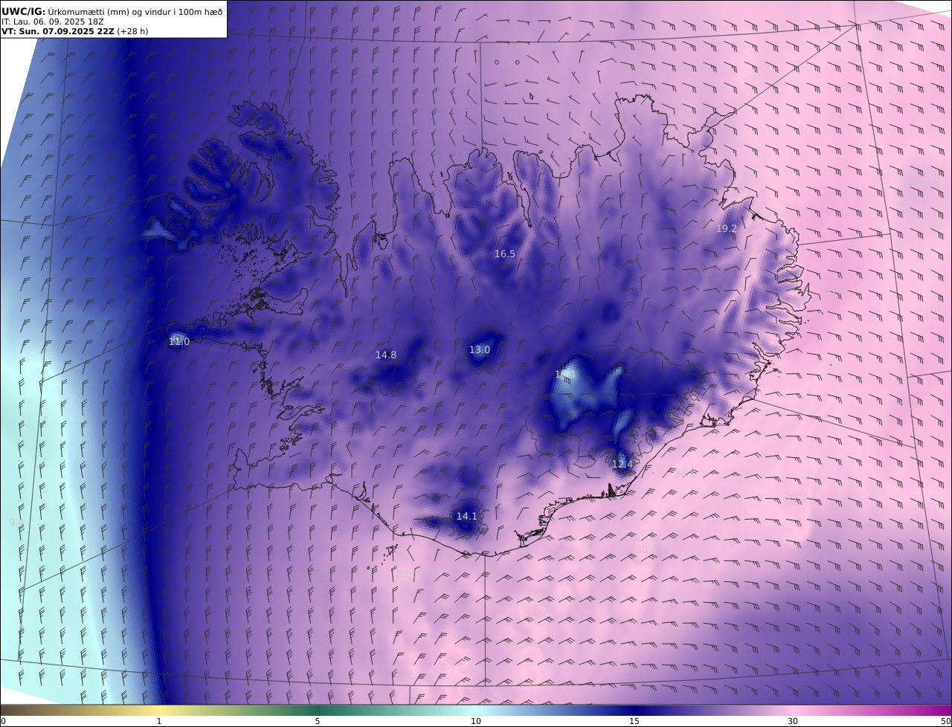Click the 50 tick on the color scale
The height and width of the screenshot is (727, 952).
(x=946, y=721)
